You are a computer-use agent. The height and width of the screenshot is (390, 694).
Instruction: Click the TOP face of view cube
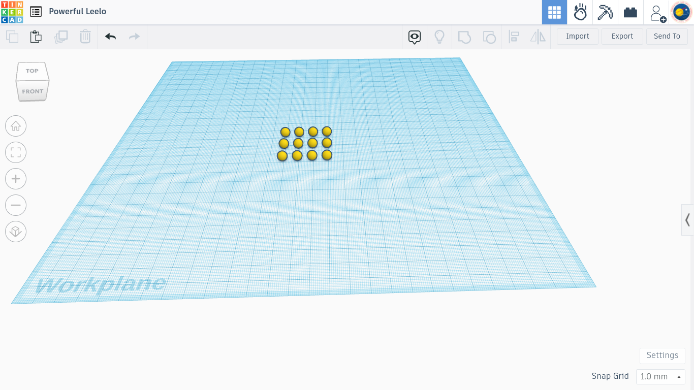click(32, 71)
